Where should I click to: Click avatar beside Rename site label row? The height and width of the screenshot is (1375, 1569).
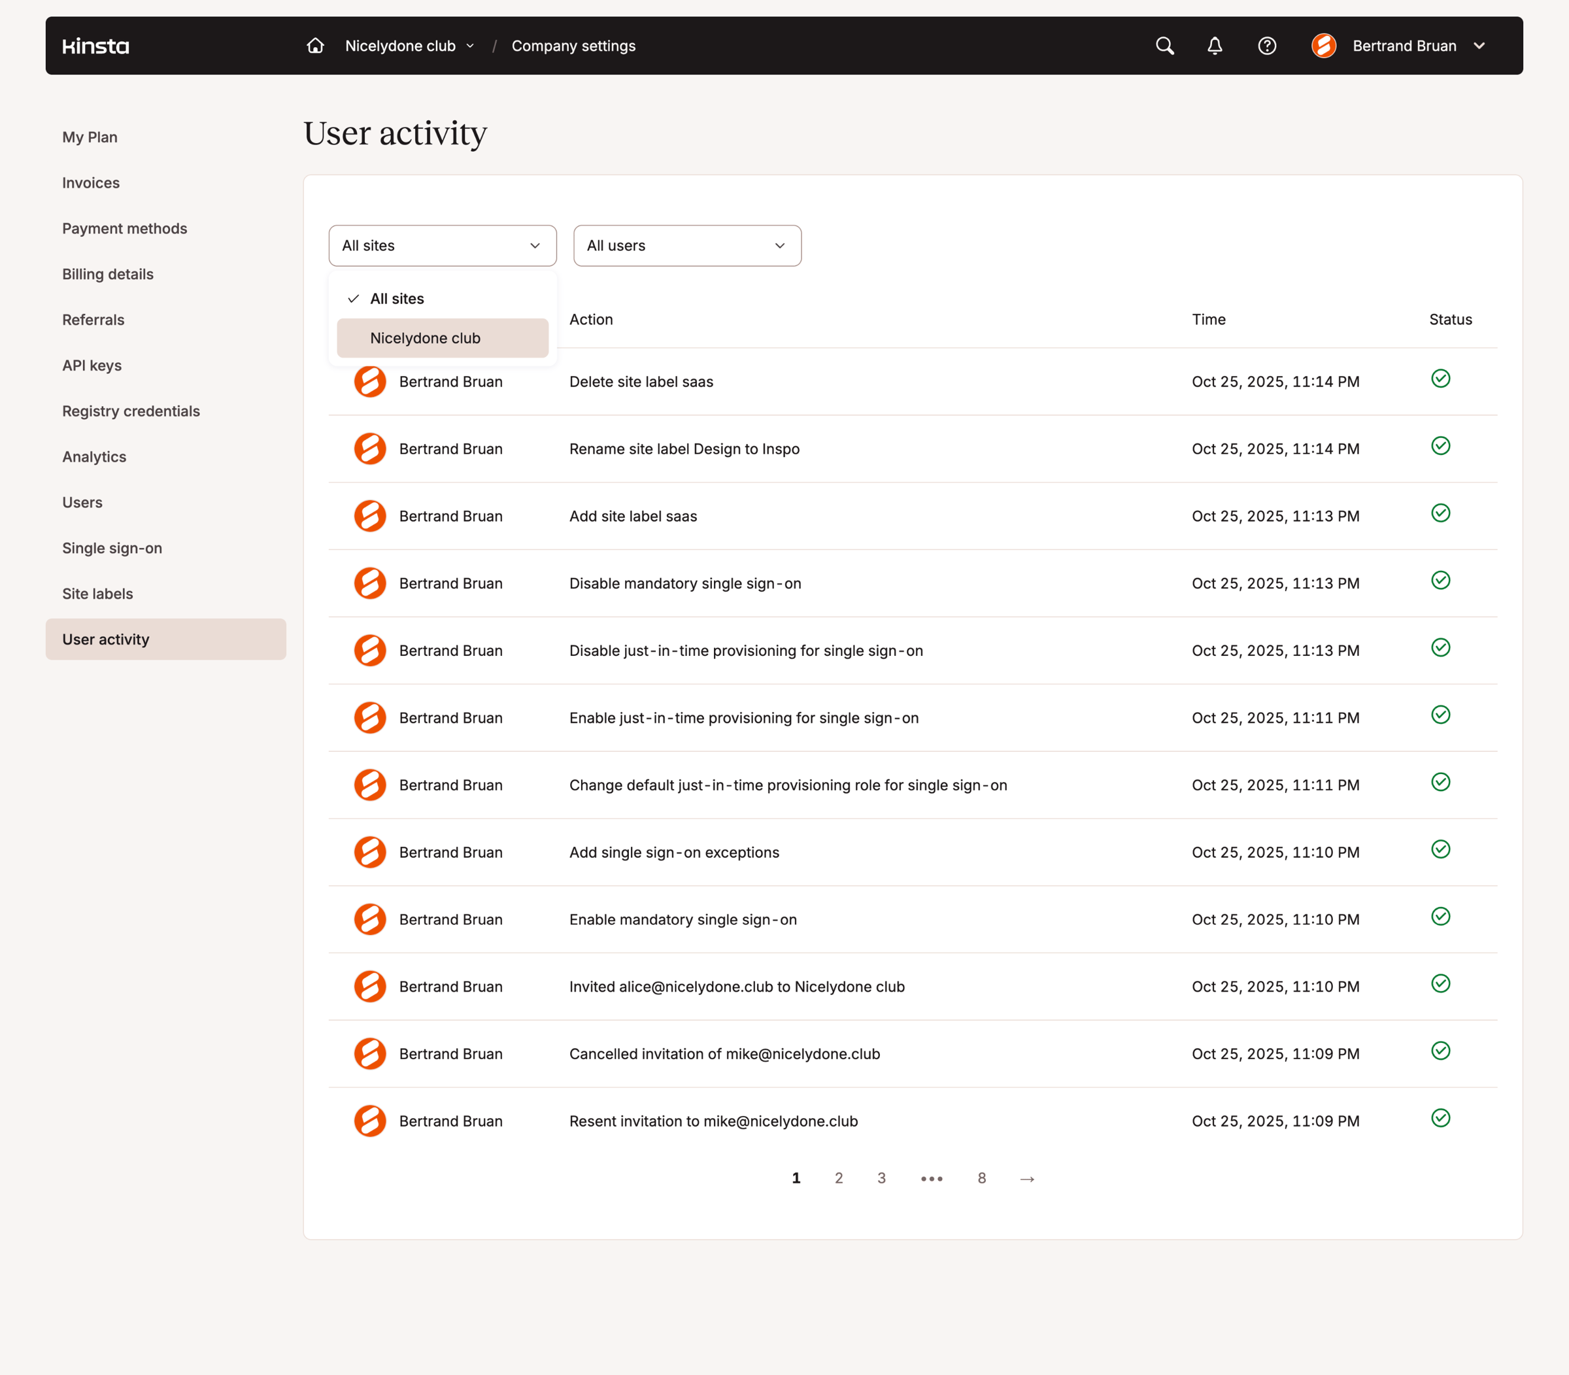click(x=370, y=449)
